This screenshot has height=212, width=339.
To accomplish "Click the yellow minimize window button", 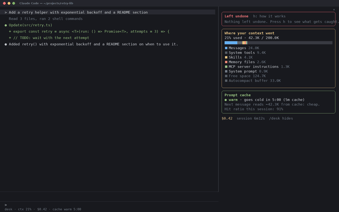I will (x=9, y=3).
